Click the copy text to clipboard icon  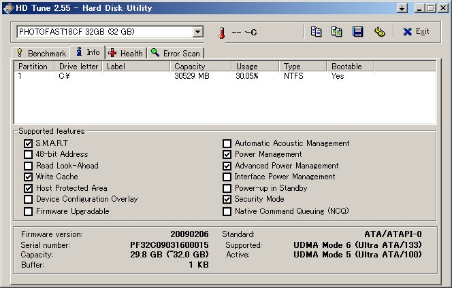click(x=316, y=32)
